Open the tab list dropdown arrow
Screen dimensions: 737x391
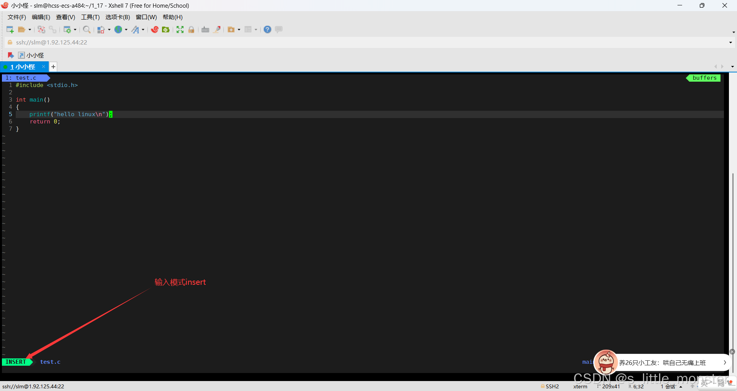pos(732,67)
